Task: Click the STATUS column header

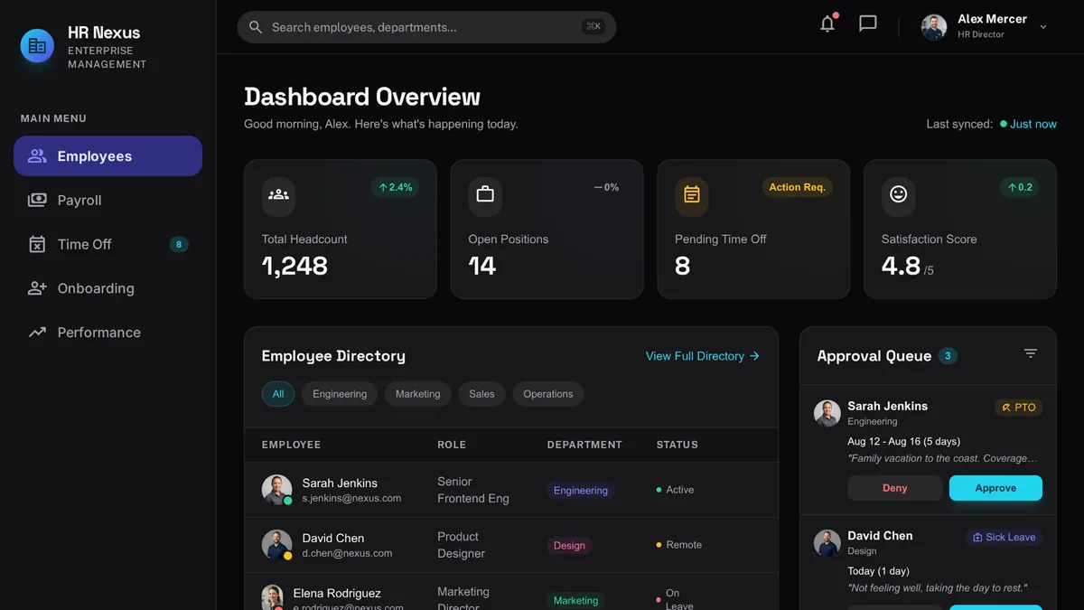Action: click(x=677, y=445)
